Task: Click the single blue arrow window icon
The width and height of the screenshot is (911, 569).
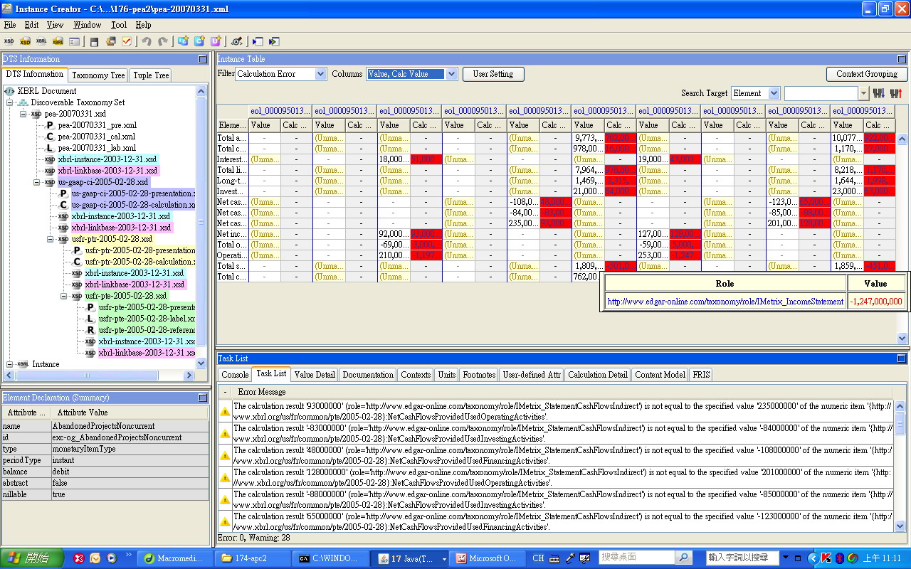Action: pyautogui.click(x=257, y=42)
